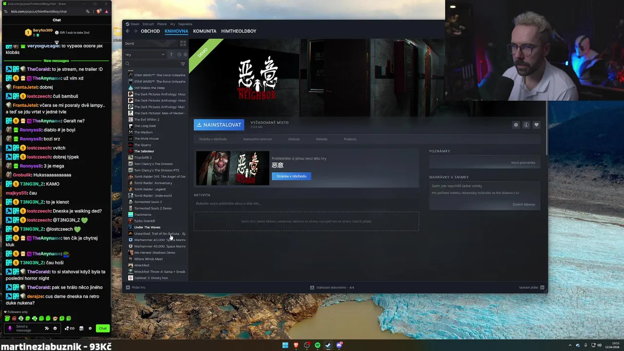Go back with Steam's back arrow
Viewport: 624px width, 351px height.
(x=128, y=31)
